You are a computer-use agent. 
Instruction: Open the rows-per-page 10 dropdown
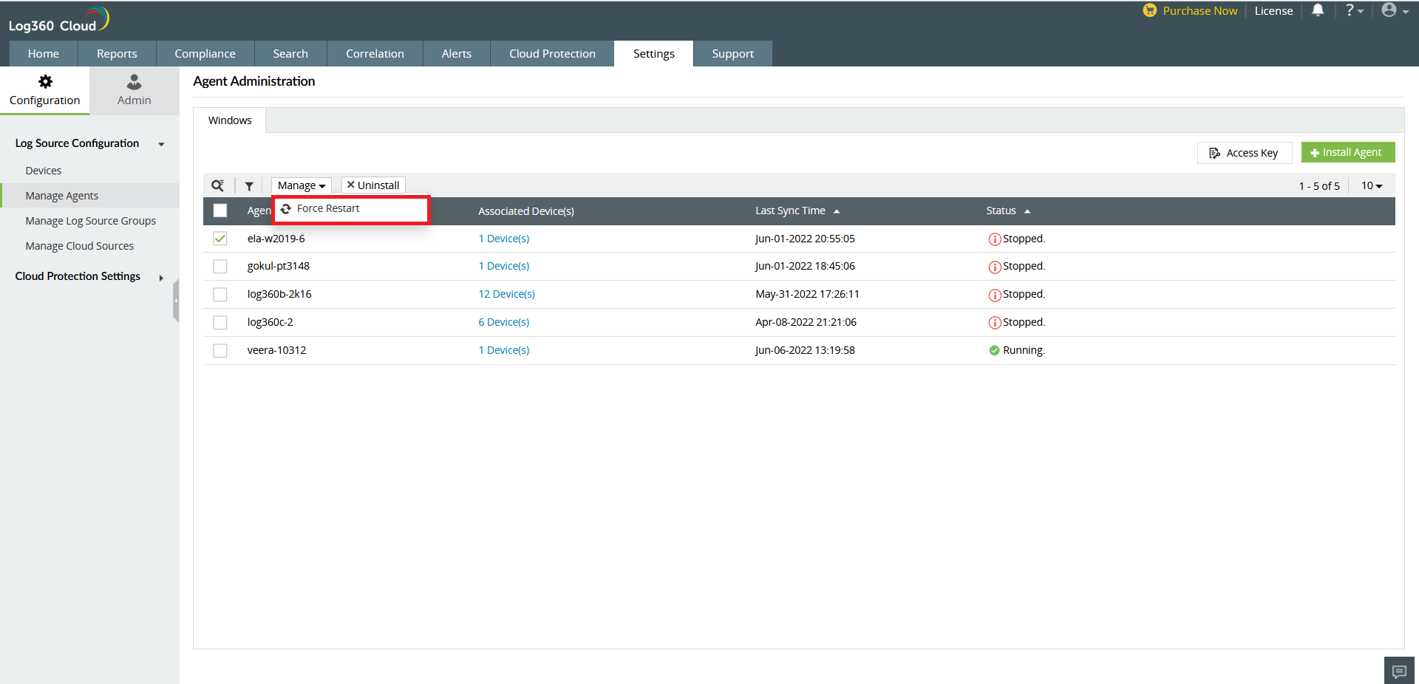1371,185
